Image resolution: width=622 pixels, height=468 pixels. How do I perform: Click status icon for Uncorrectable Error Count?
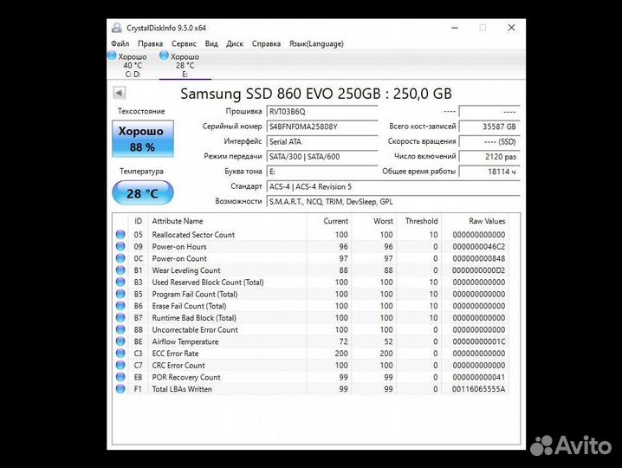coord(120,330)
